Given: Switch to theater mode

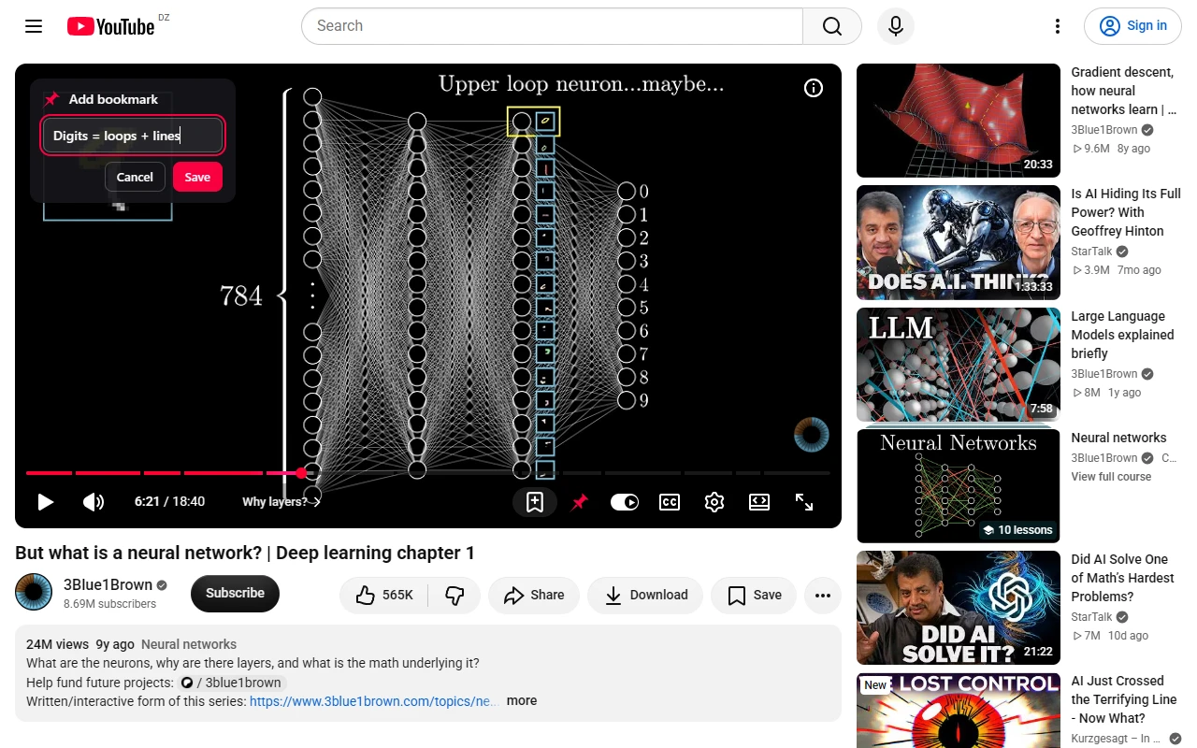Looking at the screenshot, I should click(x=759, y=502).
